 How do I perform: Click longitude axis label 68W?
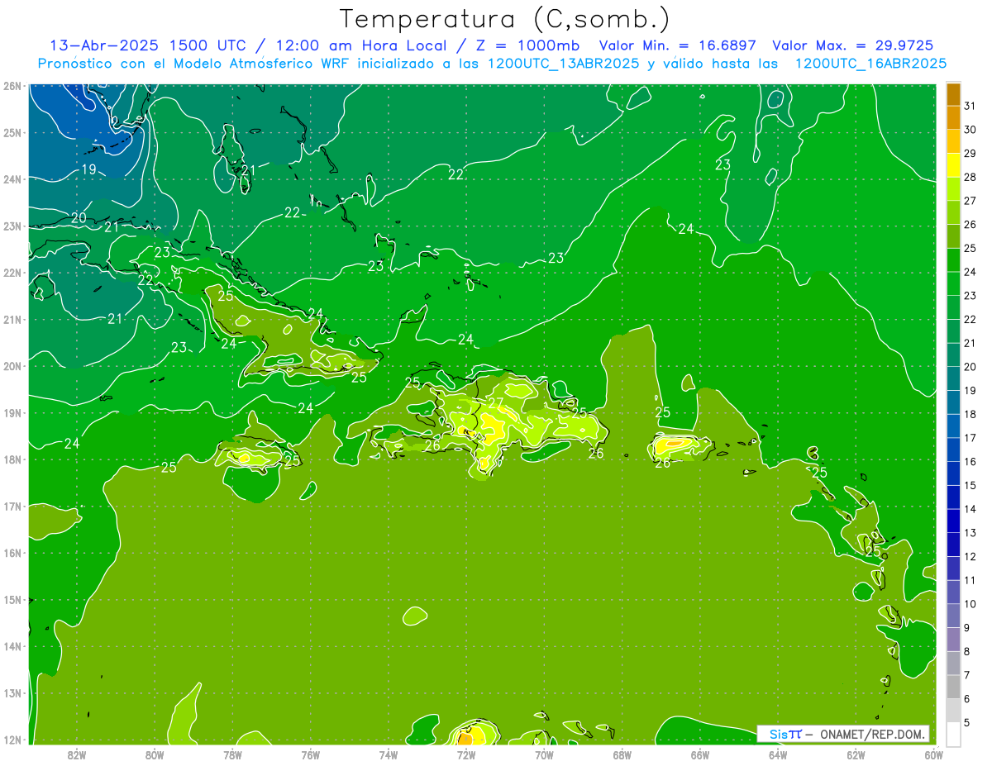pyautogui.click(x=622, y=754)
